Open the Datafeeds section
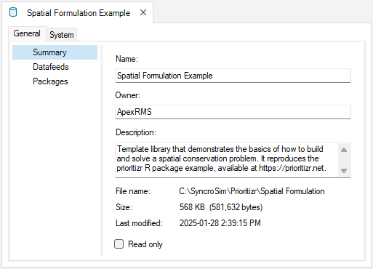Screen dimensions: 373x269 [x=51, y=67]
